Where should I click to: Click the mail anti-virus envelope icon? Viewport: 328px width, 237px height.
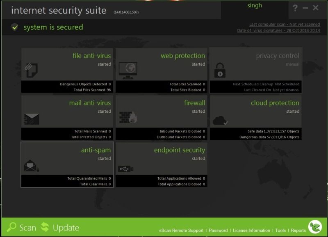pos(32,119)
